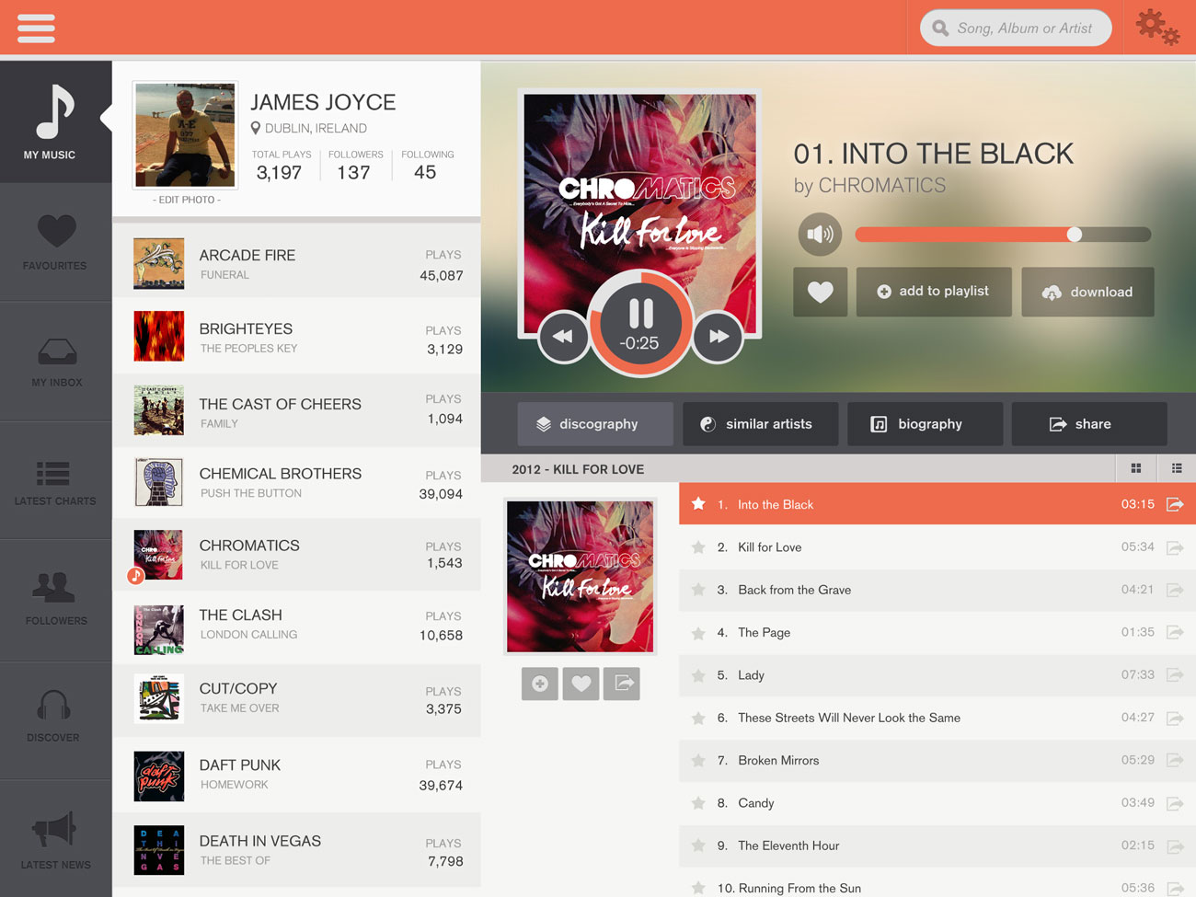The image size is (1196, 897).
Task: Switch to discography tab
Action: coord(595,424)
